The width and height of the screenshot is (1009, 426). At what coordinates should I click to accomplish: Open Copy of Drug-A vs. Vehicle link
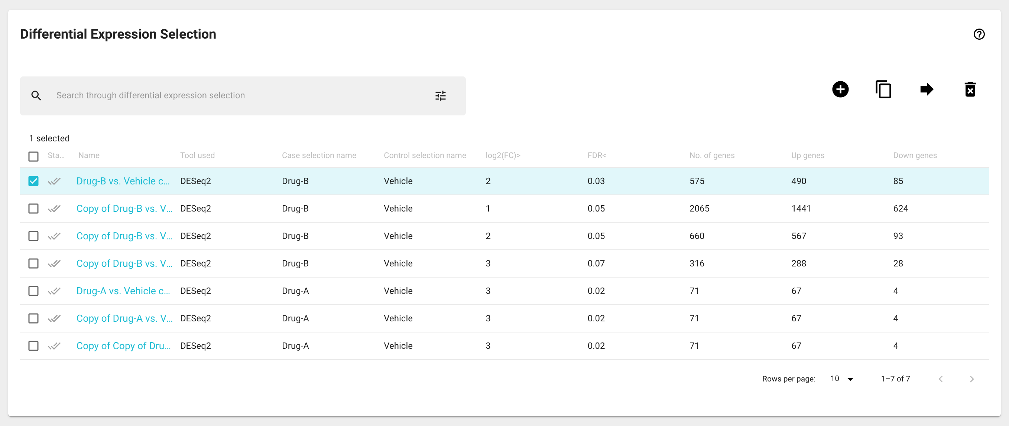point(124,318)
